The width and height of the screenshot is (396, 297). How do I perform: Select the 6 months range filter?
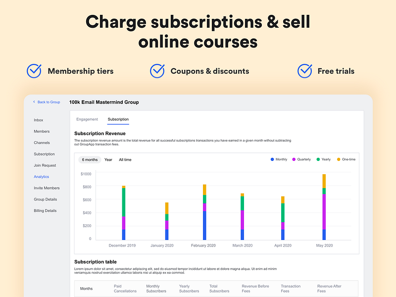tap(90, 159)
